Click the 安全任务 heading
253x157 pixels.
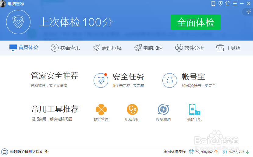click(128, 77)
